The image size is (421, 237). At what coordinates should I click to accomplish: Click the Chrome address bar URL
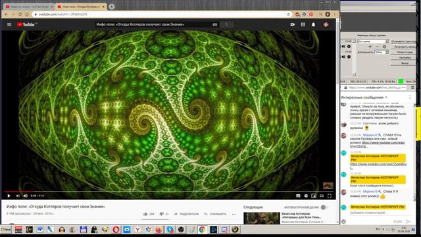(63, 14)
